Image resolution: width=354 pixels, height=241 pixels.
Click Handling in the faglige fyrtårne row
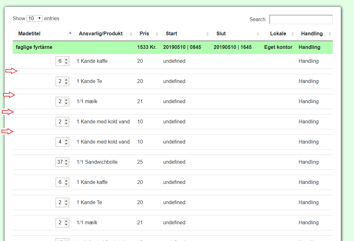(x=308, y=47)
